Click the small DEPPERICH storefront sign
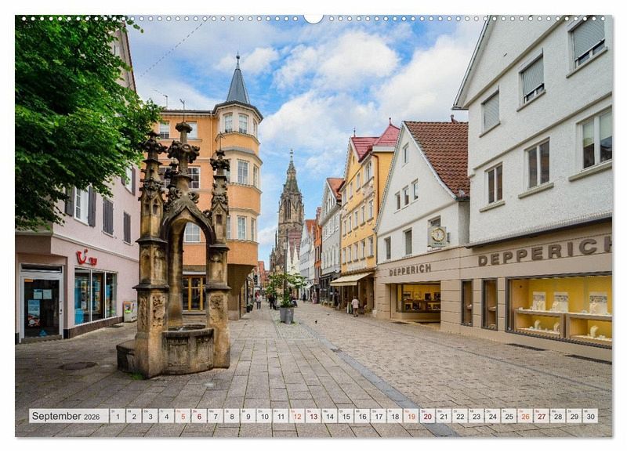The height and width of the screenshot is (452, 627). tap(410, 270)
